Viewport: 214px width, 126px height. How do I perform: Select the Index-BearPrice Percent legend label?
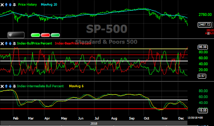point(73,43)
